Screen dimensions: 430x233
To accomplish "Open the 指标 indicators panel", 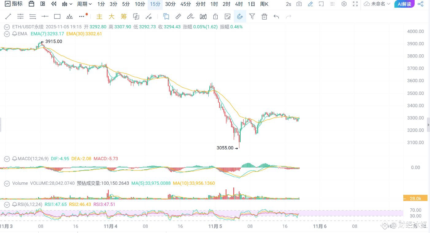I will [14, 4].
